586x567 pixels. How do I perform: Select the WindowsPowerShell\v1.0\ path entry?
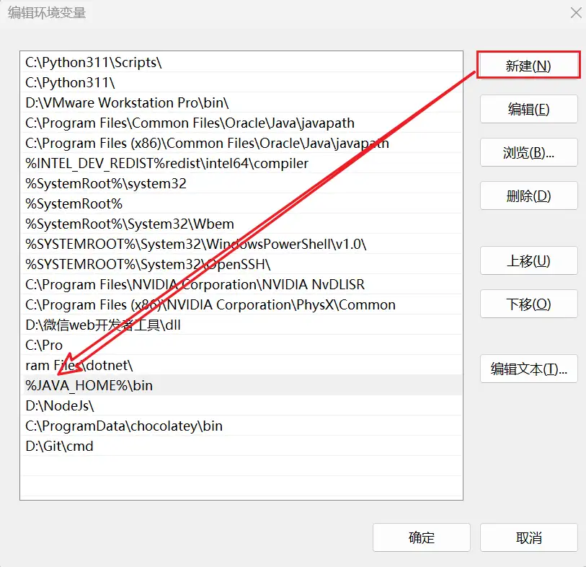click(x=196, y=245)
